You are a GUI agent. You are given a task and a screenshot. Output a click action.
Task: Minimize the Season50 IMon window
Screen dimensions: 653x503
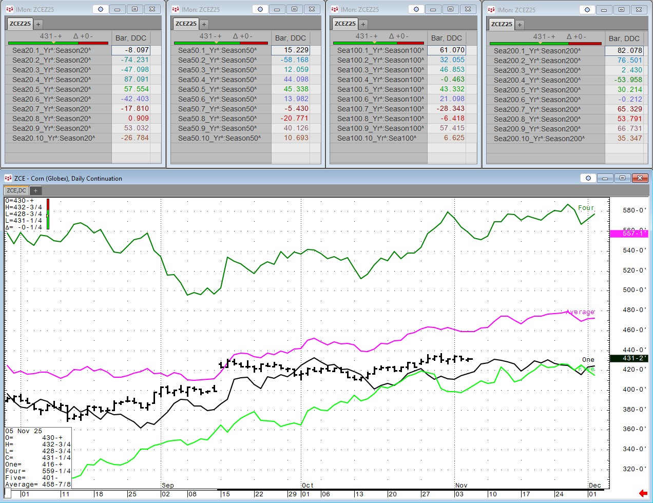(277, 9)
